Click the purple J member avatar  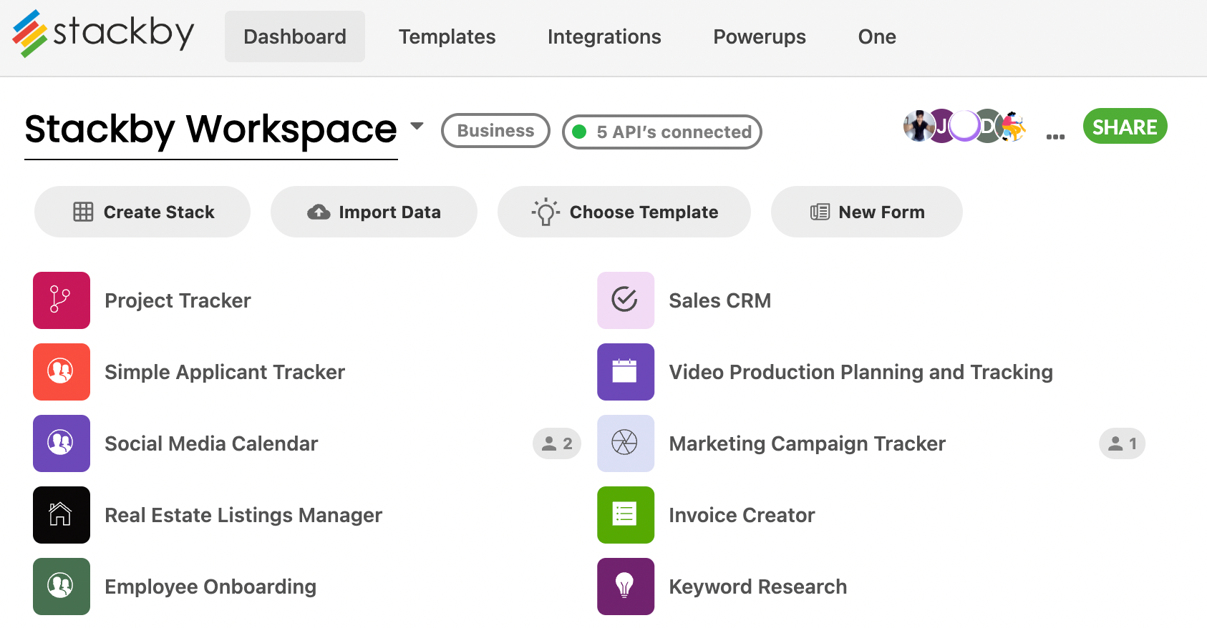tap(941, 126)
